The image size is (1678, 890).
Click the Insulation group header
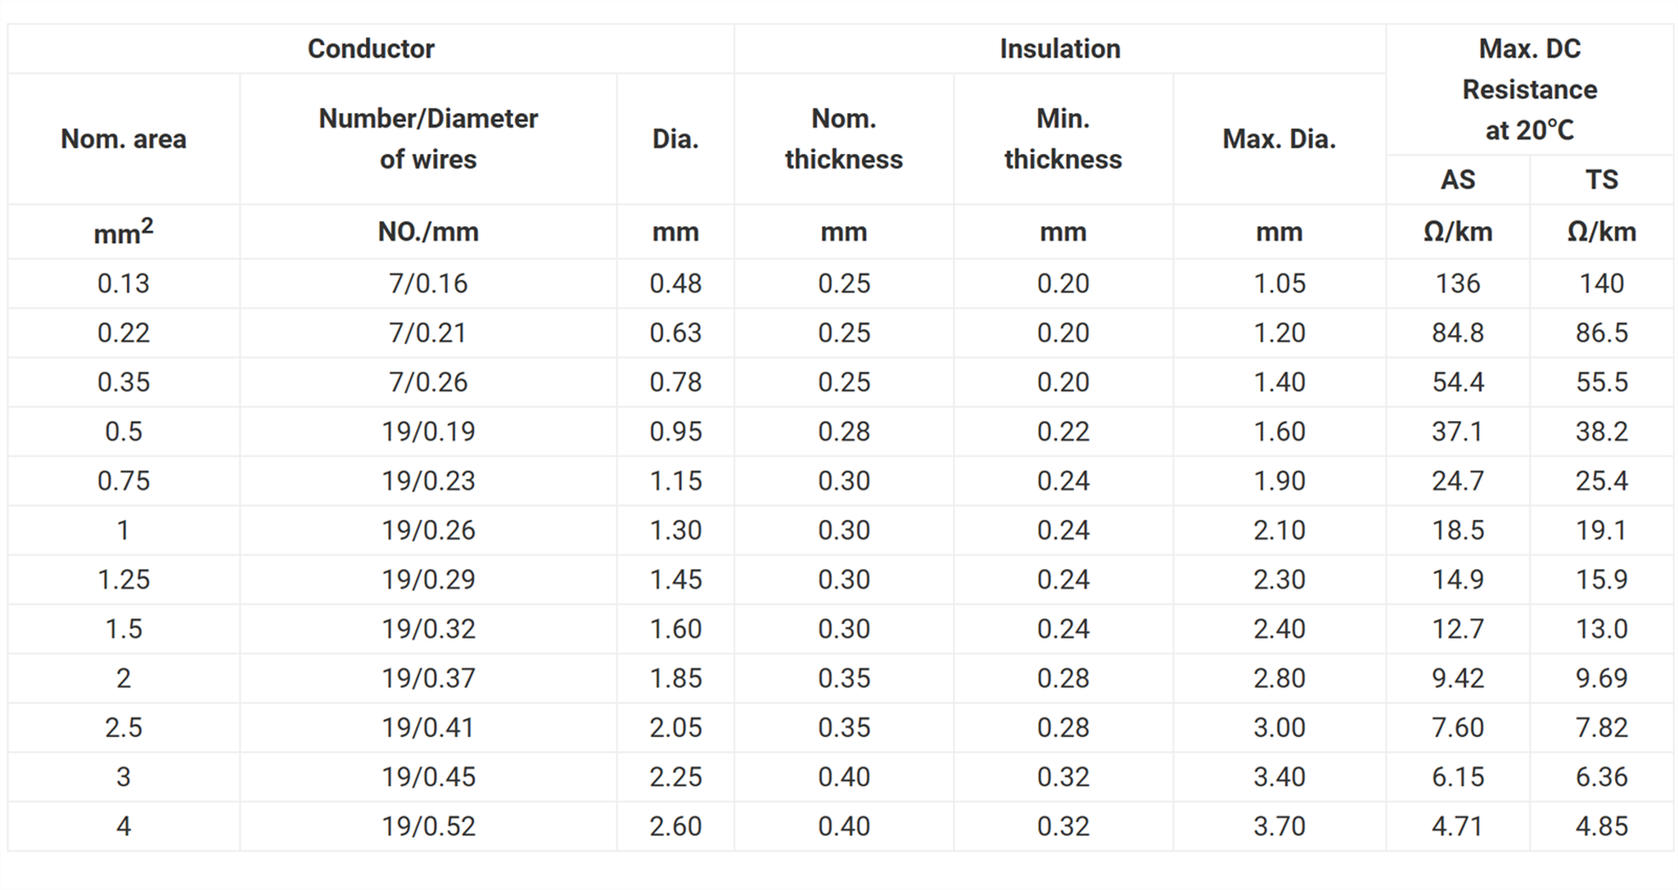(1059, 48)
